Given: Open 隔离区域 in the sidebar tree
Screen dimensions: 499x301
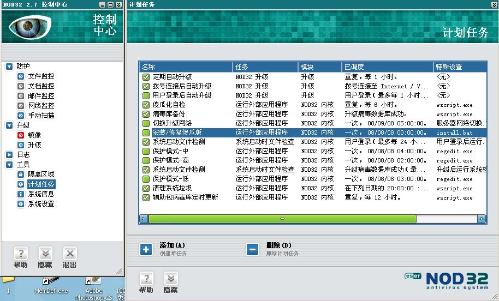Looking at the screenshot, I should point(41,174).
